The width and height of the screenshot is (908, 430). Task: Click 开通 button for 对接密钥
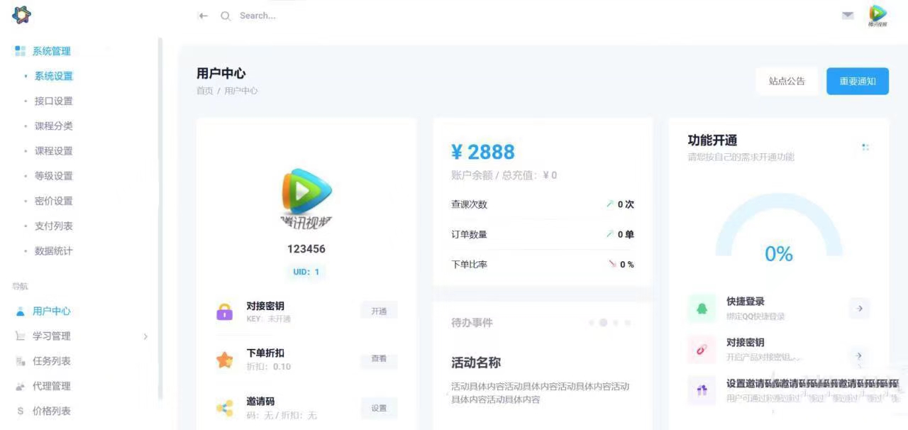tap(379, 312)
